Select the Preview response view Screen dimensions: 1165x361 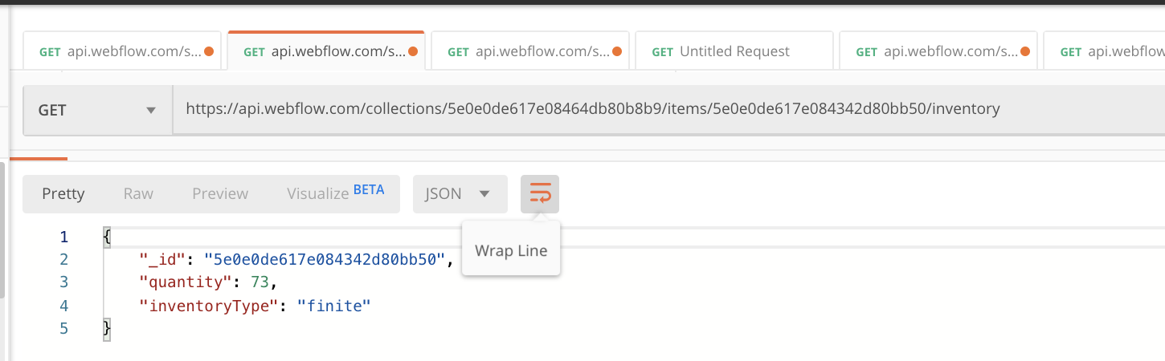pyautogui.click(x=220, y=194)
